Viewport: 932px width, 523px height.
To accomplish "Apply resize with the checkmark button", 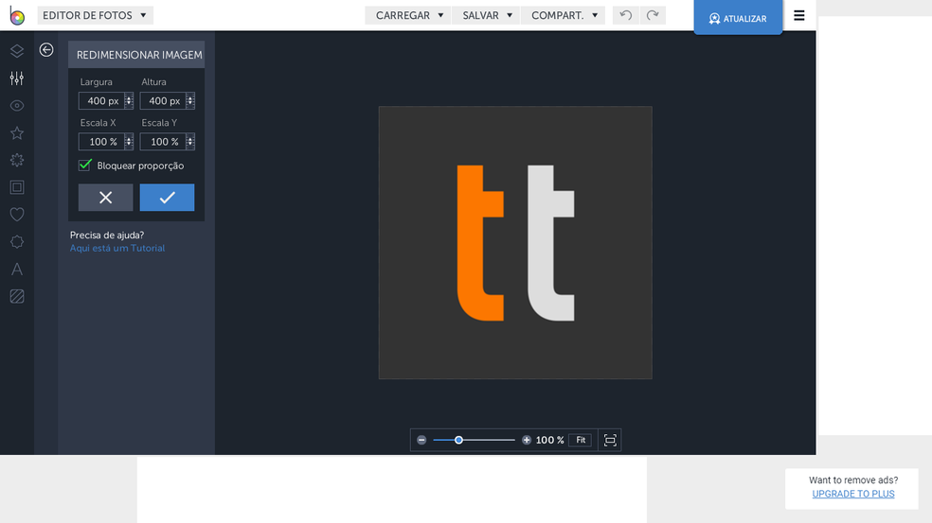I will [x=167, y=197].
